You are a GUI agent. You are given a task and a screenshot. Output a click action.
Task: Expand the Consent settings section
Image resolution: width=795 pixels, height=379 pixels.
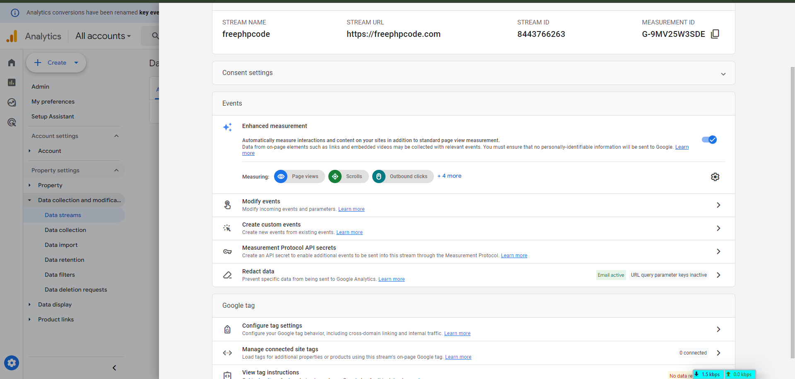(473, 73)
